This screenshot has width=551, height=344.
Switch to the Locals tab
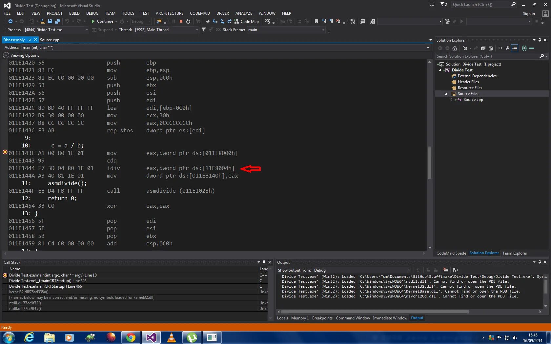[282, 318]
